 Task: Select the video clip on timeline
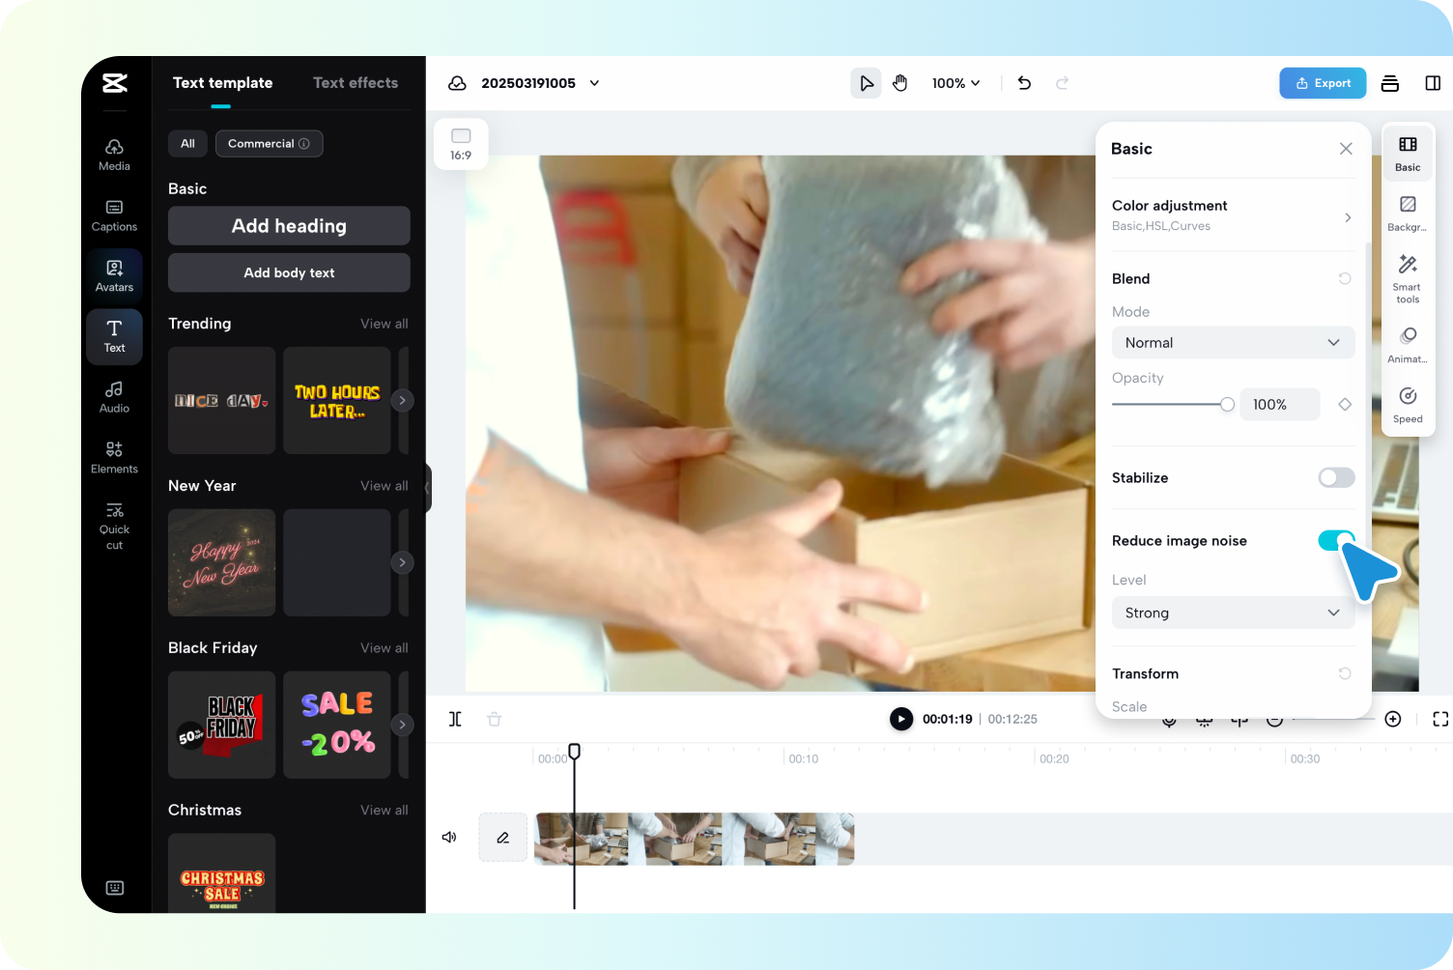(x=694, y=838)
